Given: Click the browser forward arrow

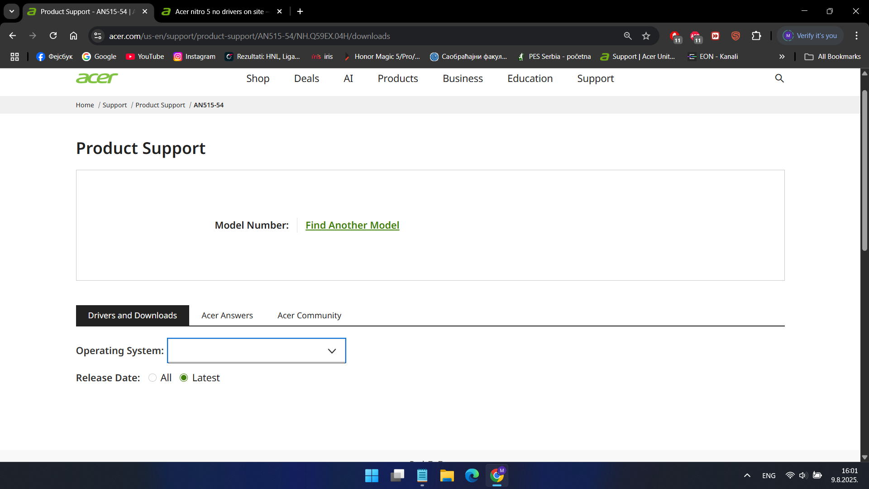Looking at the screenshot, I should (33, 36).
